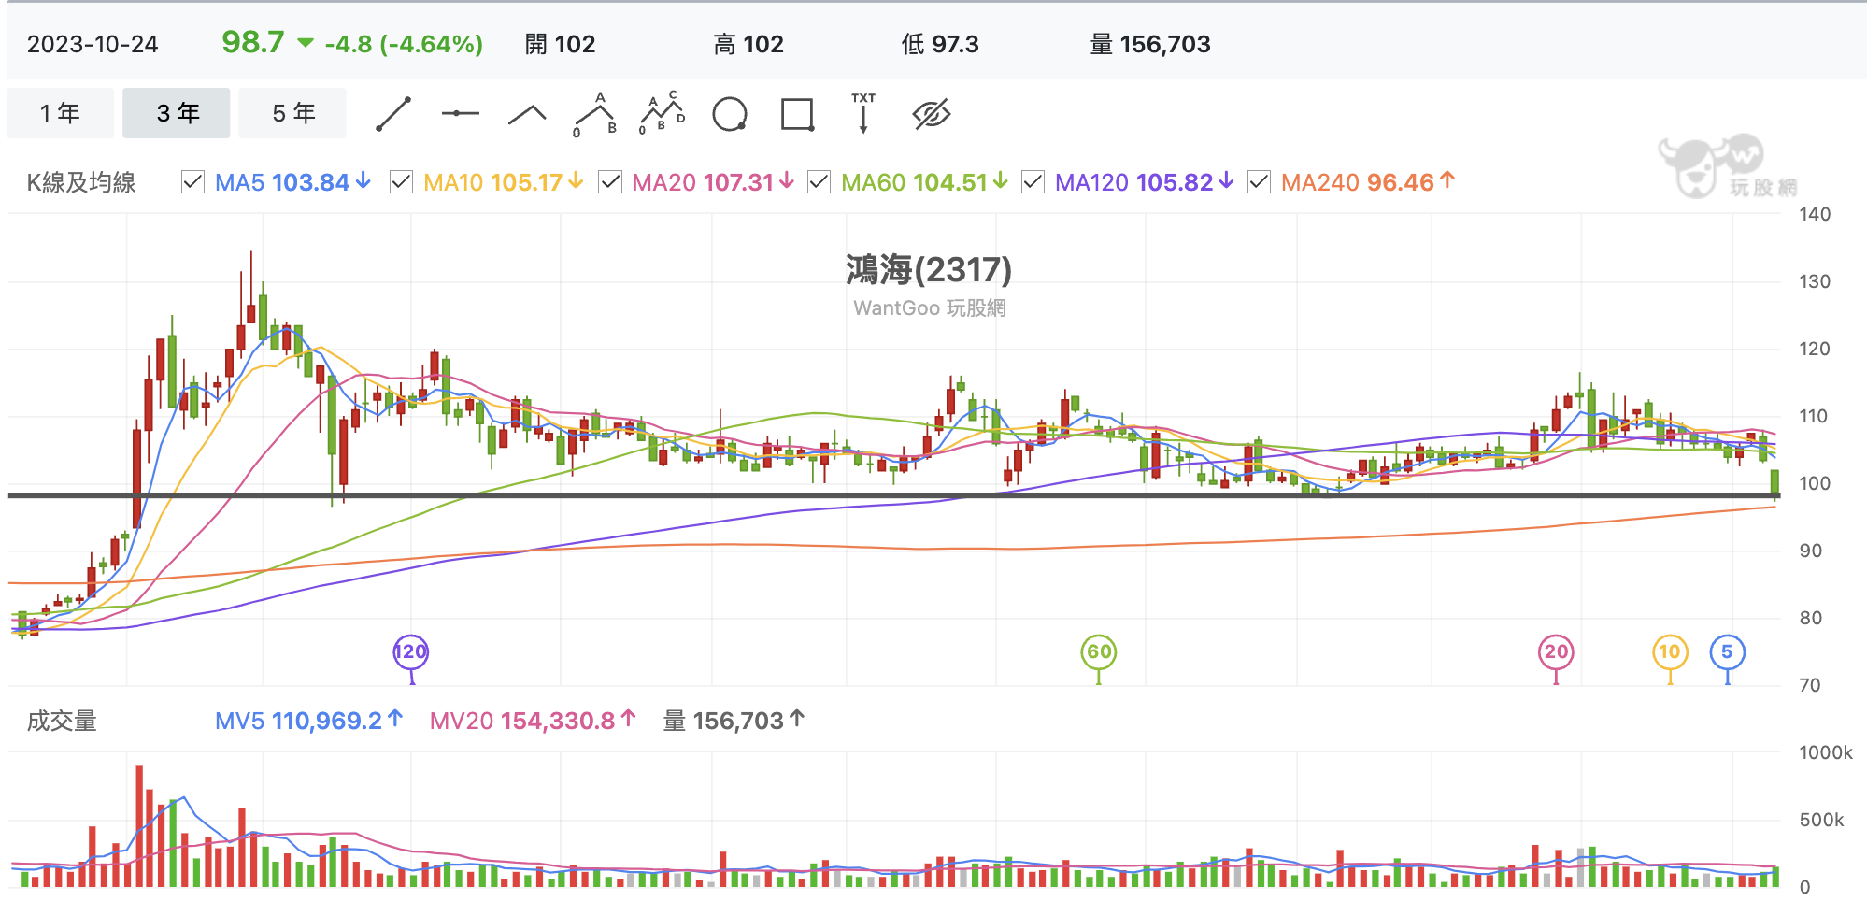Click the purple 120 MA marker
Viewport: 1867px width, 901px height.
click(410, 652)
